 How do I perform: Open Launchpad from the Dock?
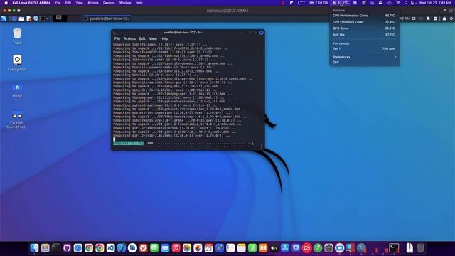[x=45, y=248]
